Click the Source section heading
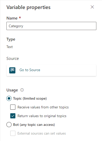 pos(13,59)
